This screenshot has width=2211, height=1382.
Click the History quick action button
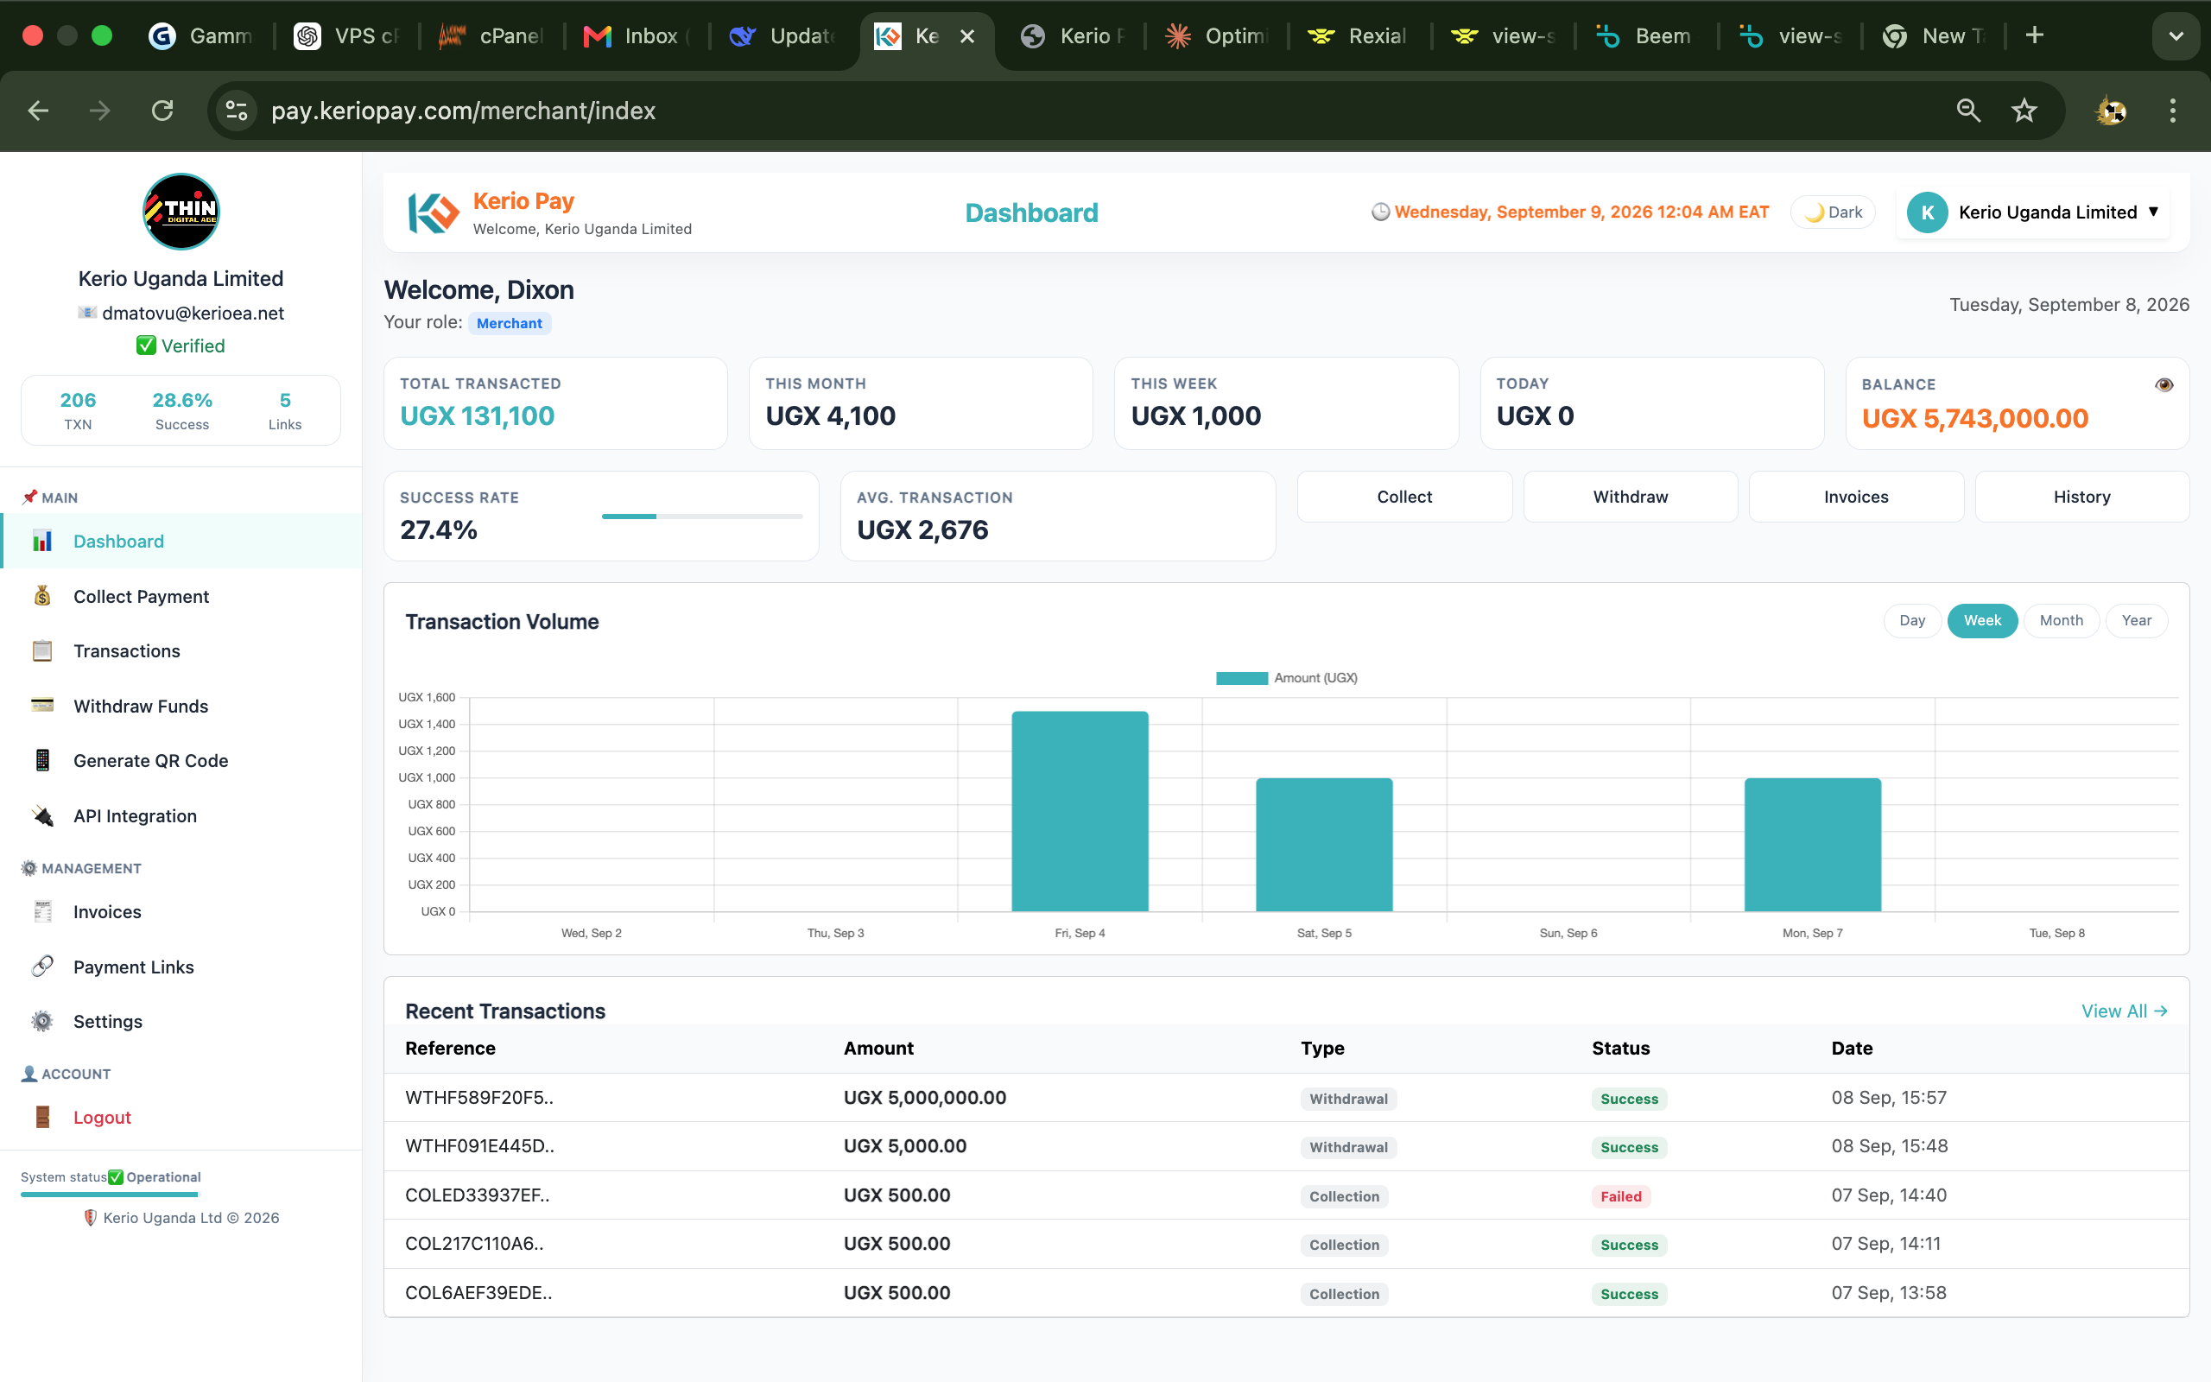tap(2081, 497)
